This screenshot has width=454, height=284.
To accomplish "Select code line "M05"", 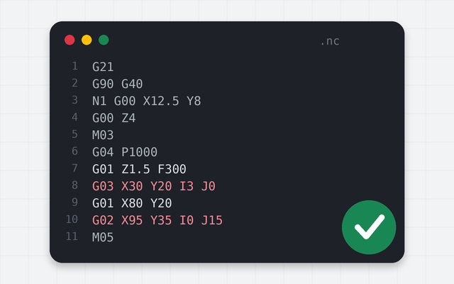I will click(x=103, y=237).
